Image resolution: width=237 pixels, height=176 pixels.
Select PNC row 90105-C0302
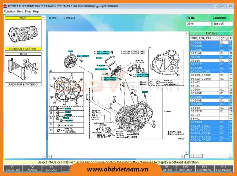coord(211,71)
